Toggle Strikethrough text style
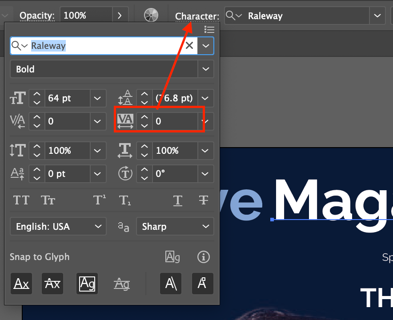Viewport: 393px width, 320px height. pos(204,200)
